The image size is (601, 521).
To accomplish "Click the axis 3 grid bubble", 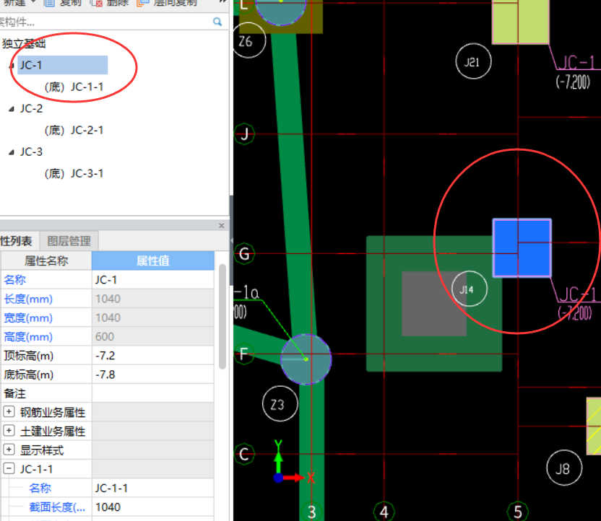I will pyautogui.click(x=311, y=512).
